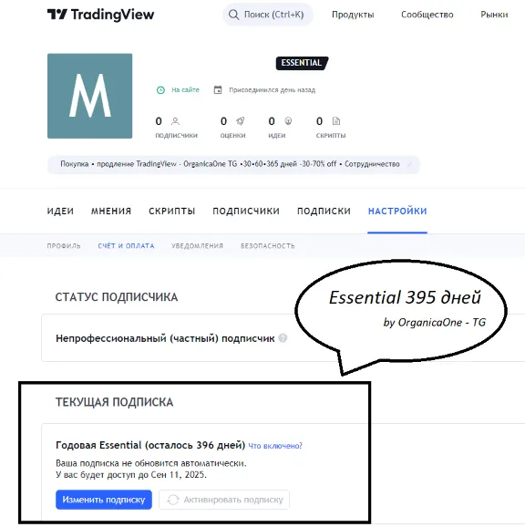Switch to the ПОДПИСЧИКИ tab

click(246, 211)
